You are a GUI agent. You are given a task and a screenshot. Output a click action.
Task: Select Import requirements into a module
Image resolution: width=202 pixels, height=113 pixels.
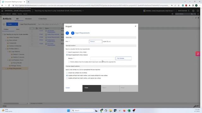coord(67,55)
